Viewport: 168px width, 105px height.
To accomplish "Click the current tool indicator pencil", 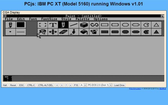I will point(10,25).
